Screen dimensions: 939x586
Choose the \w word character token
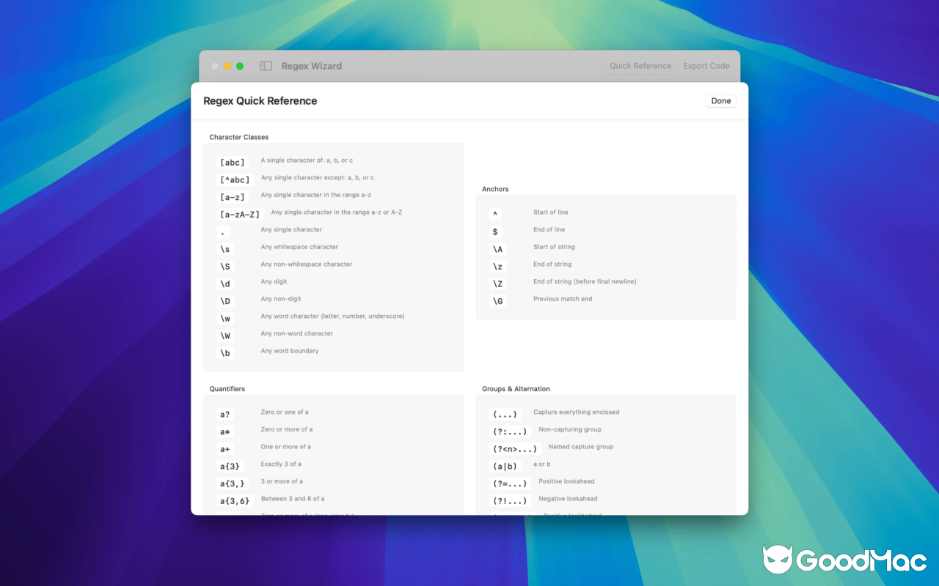[x=224, y=318]
